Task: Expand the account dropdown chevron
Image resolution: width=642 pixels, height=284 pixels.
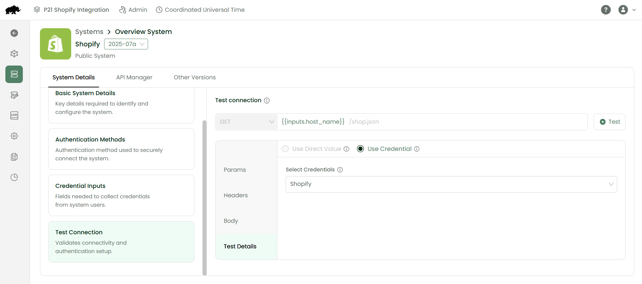Action: [x=634, y=10]
